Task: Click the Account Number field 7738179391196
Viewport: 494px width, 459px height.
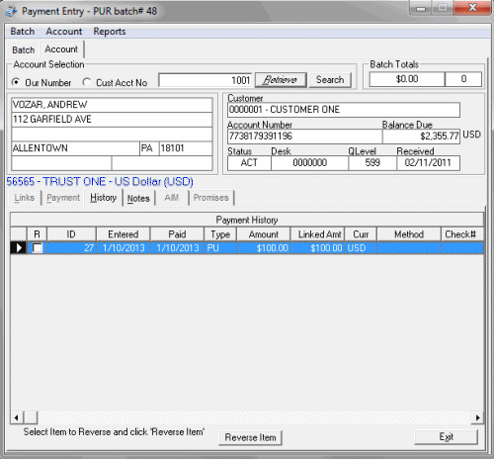Action: point(304,137)
